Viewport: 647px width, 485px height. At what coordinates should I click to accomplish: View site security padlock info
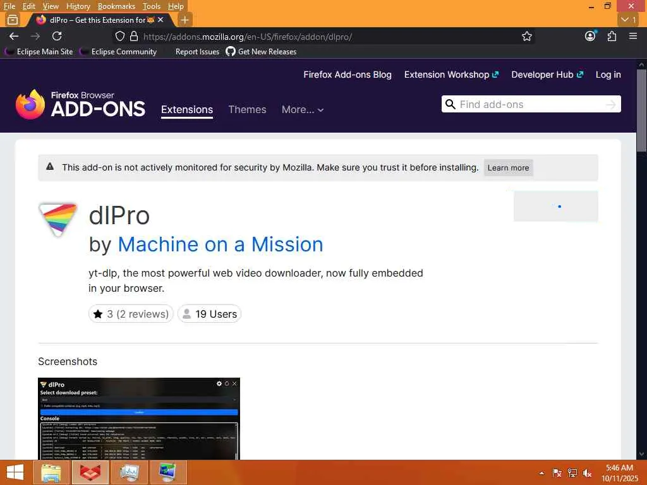[x=134, y=36]
